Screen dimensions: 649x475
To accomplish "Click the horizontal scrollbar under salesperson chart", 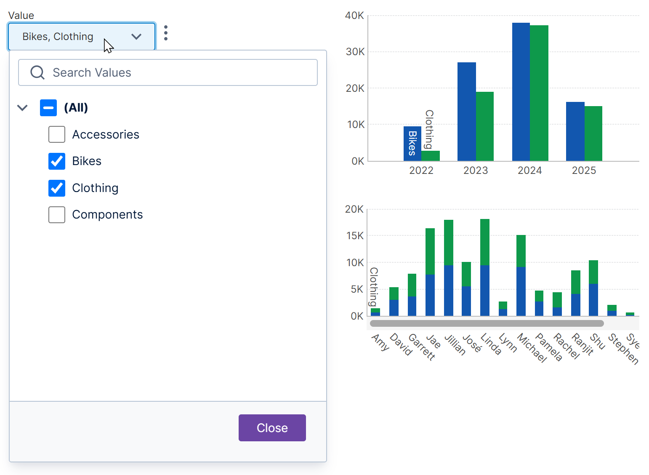I will pos(487,323).
